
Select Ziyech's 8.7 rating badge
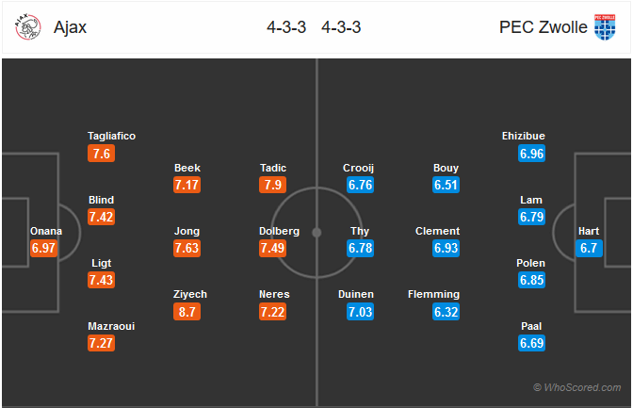pyautogui.click(x=187, y=312)
